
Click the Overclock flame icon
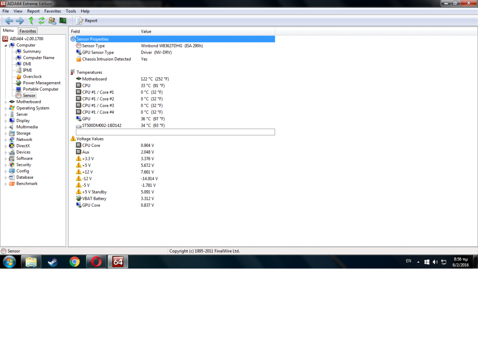[x=19, y=76]
